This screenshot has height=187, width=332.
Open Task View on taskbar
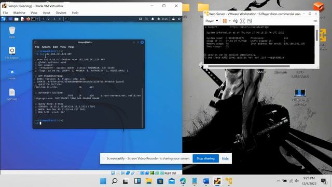coord(126,181)
